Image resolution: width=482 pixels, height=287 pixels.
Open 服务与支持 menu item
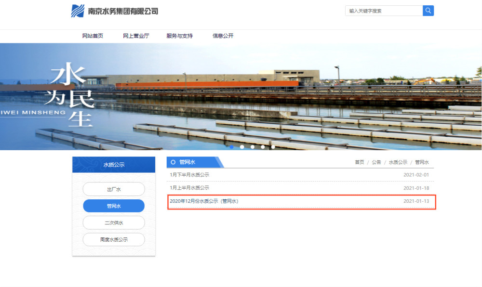tap(179, 36)
